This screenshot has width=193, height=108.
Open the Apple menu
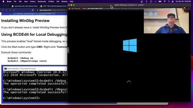(x=3, y=1)
